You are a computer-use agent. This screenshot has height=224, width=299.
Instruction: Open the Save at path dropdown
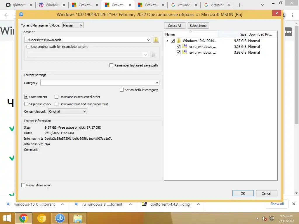148,40
